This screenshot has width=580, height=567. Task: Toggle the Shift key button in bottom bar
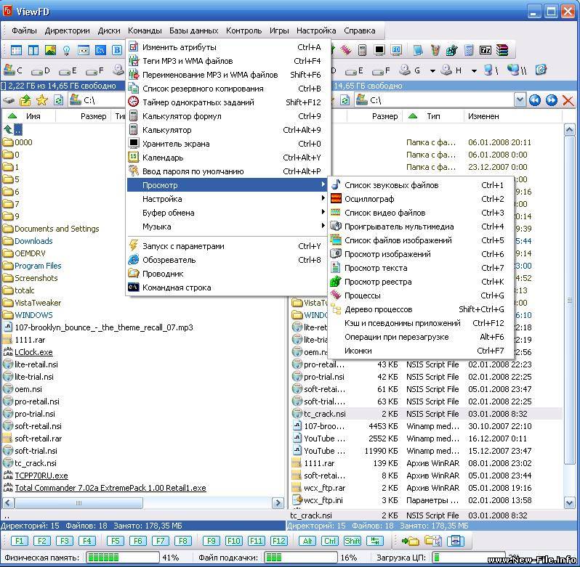(352, 541)
